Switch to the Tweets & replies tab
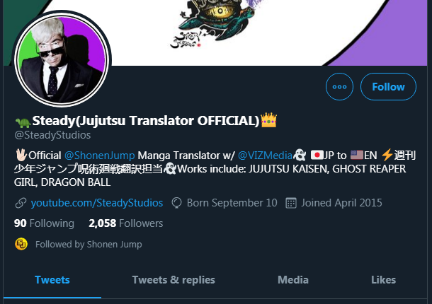This screenshot has height=304, width=432. (174, 280)
